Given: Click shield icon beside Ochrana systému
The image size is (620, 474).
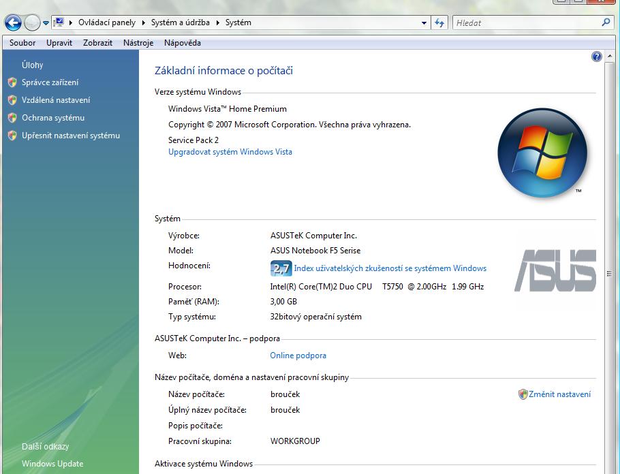Looking at the screenshot, I should pyautogui.click(x=12, y=118).
